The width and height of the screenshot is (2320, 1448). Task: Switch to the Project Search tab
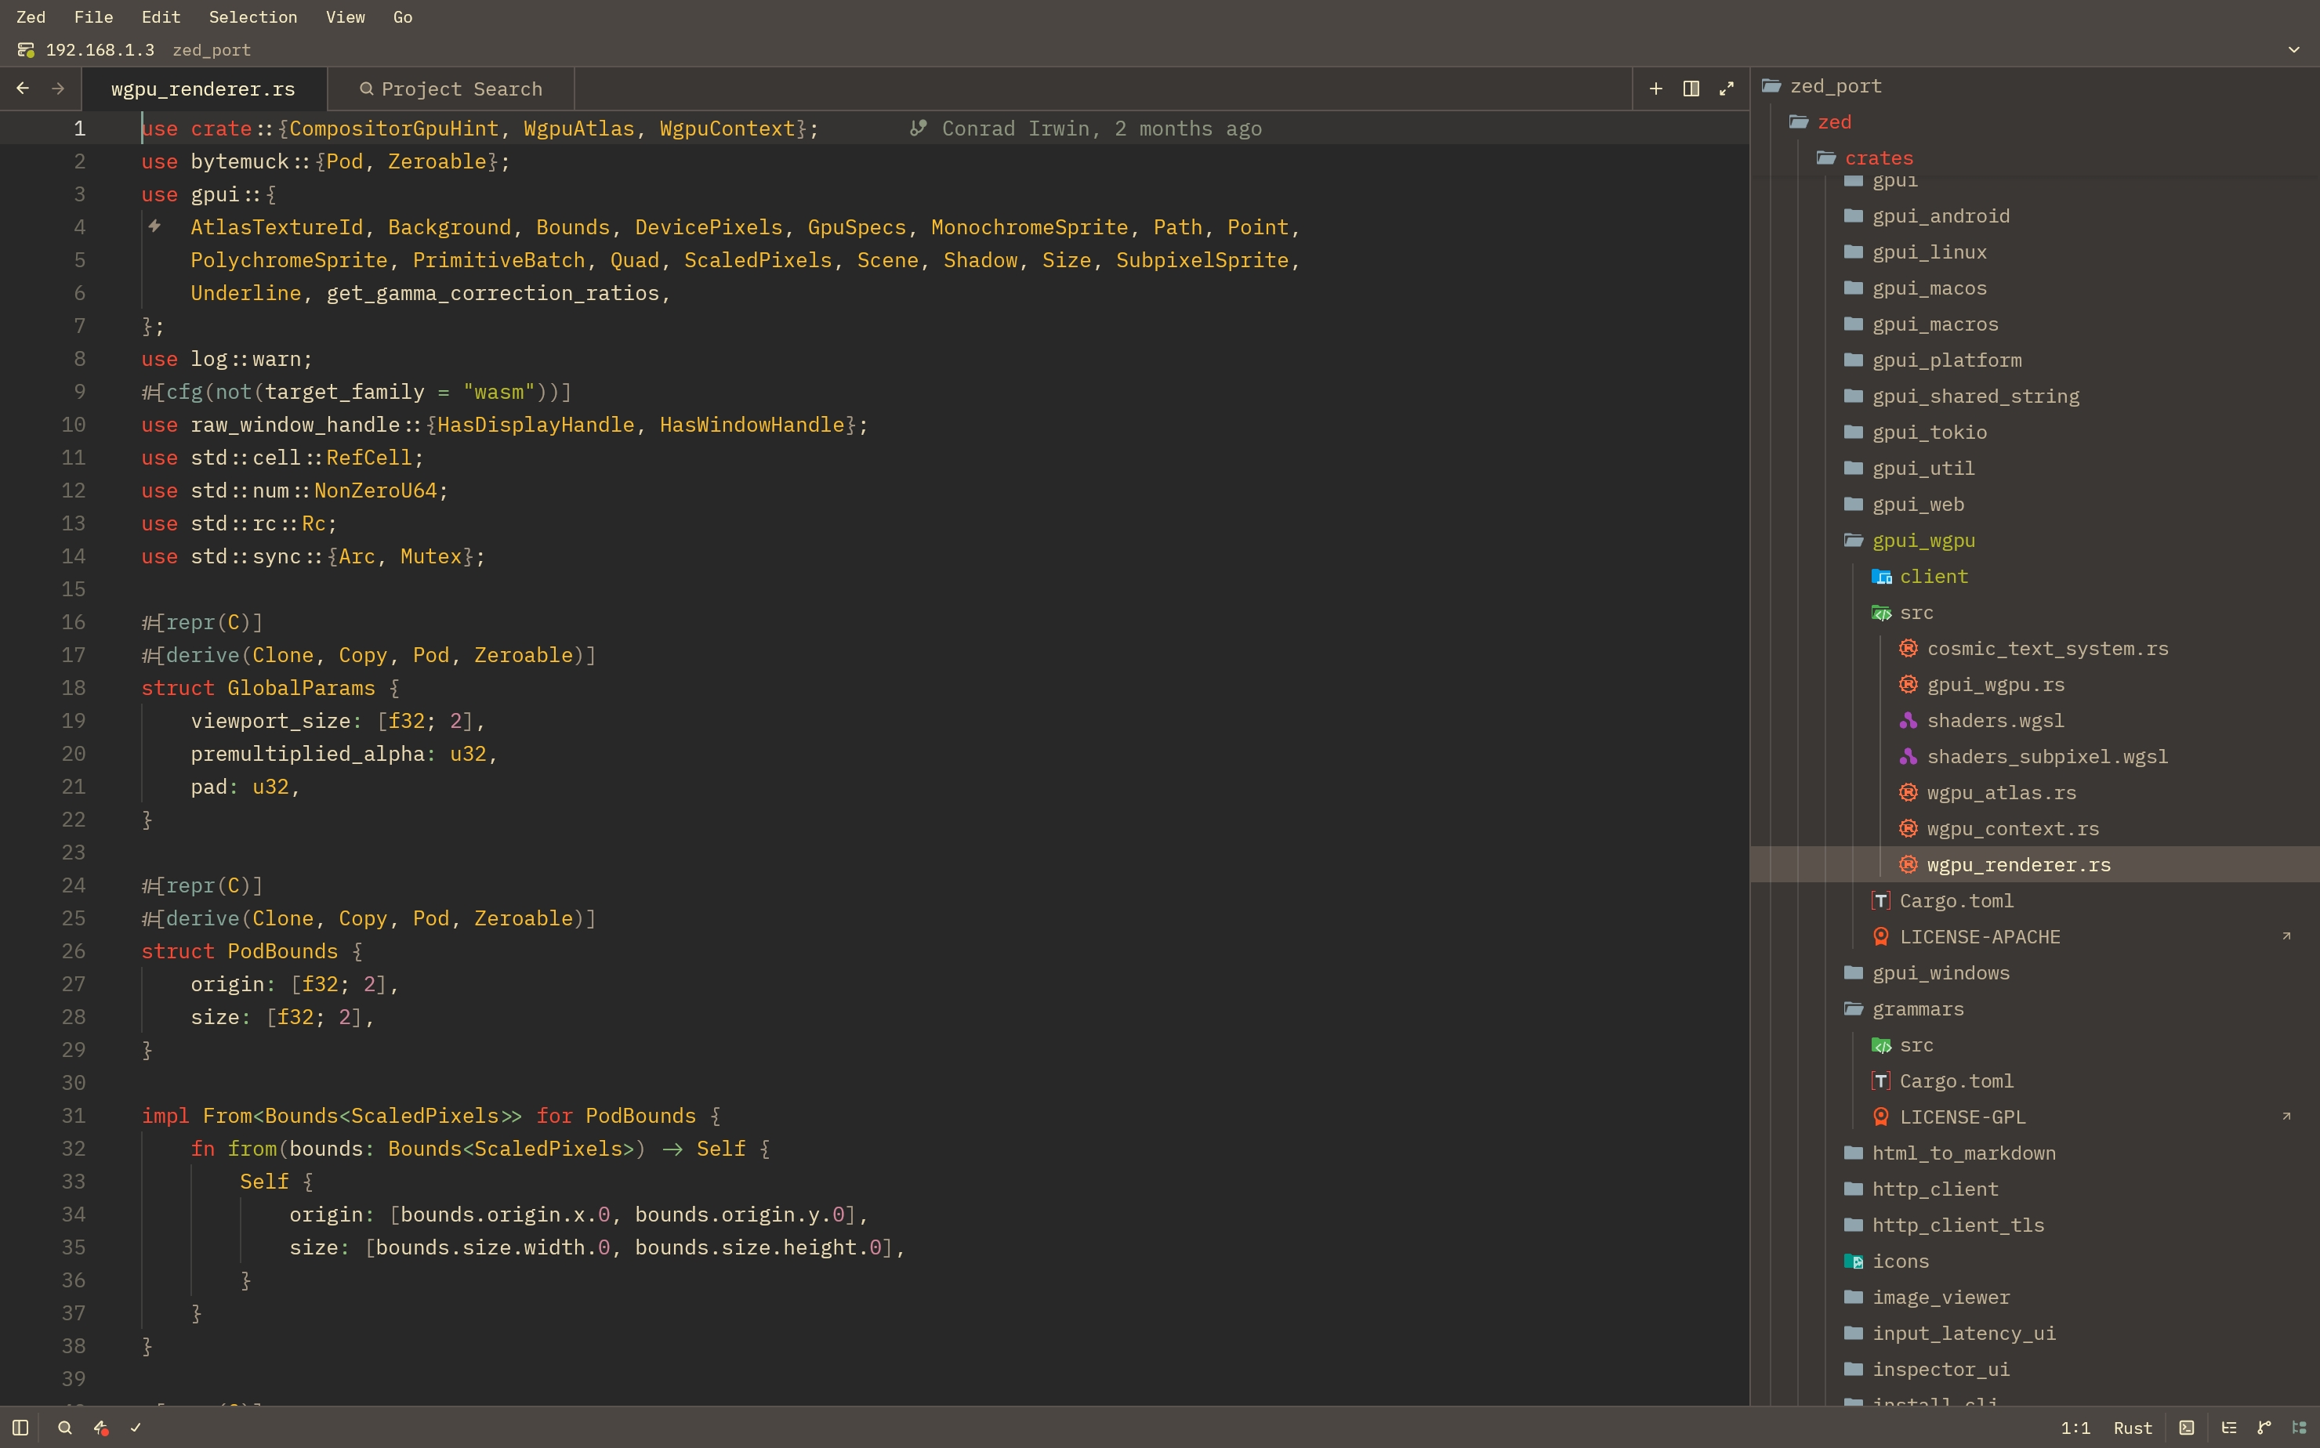pos(451,89)
